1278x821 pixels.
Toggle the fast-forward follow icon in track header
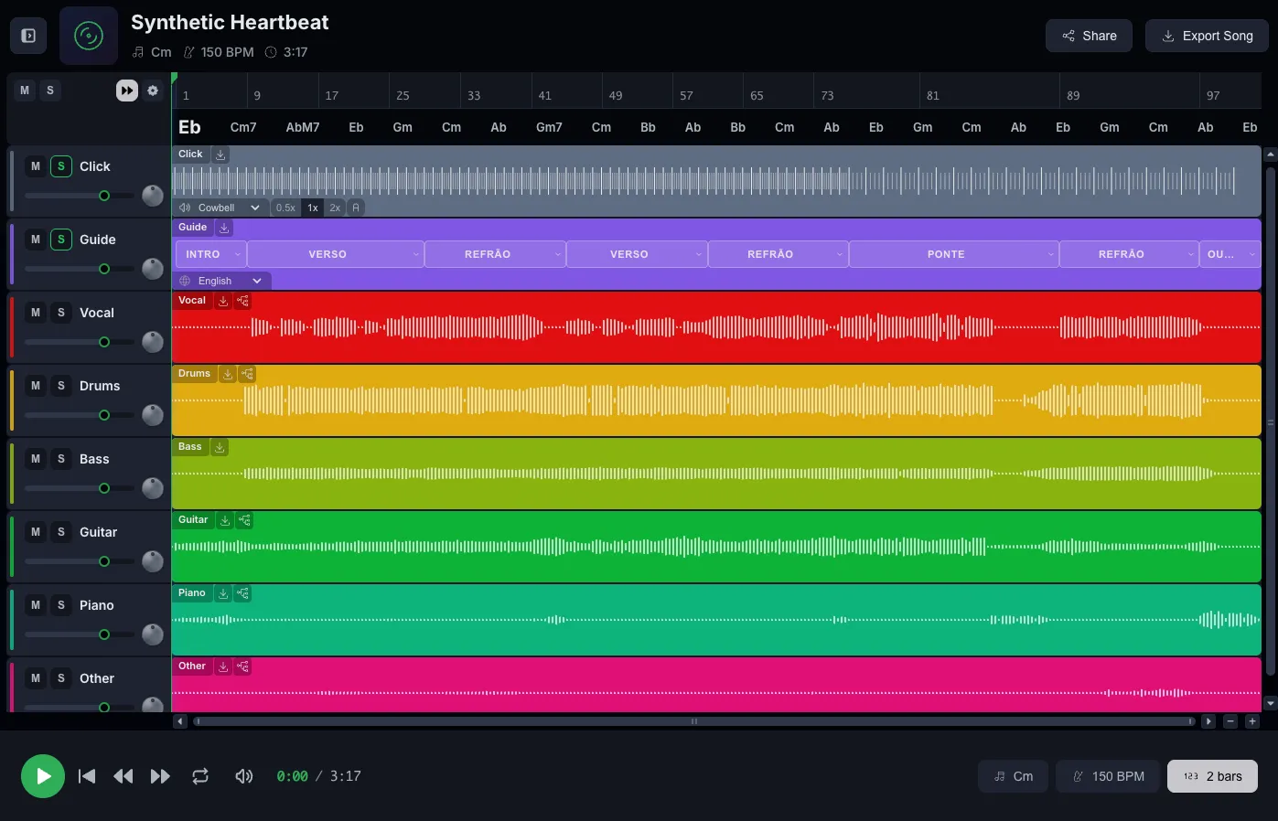pyautogui.click(x=127, y=91)
